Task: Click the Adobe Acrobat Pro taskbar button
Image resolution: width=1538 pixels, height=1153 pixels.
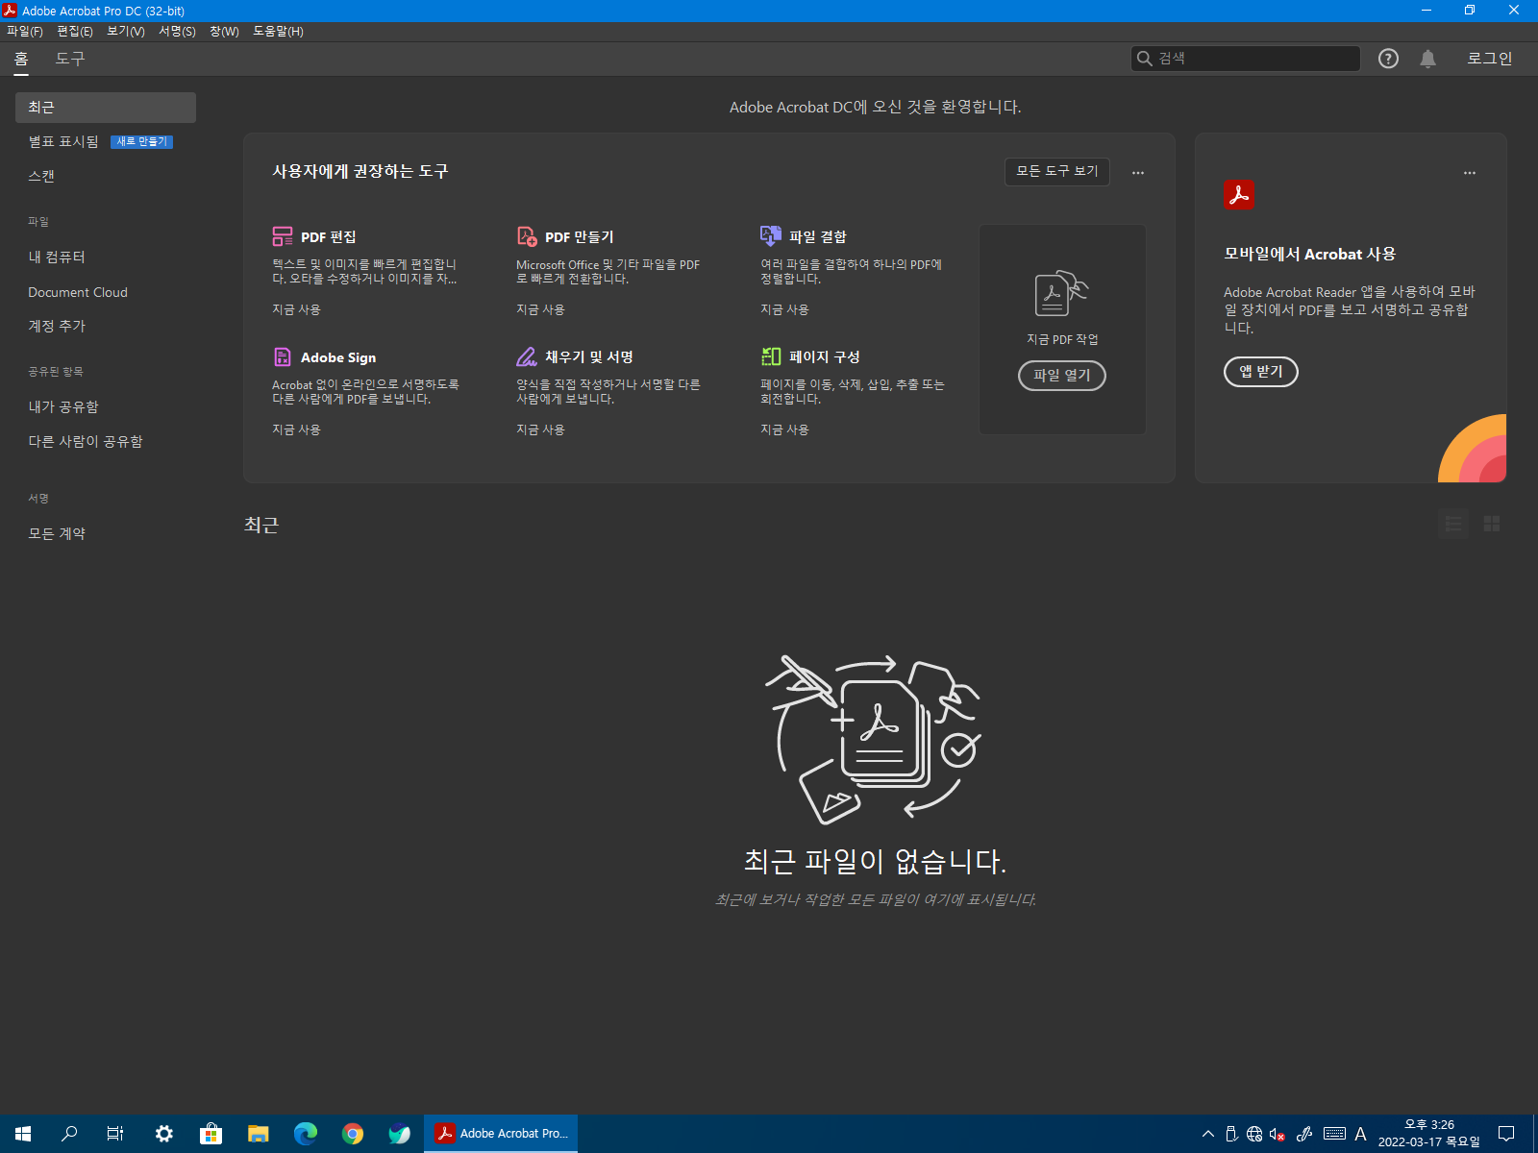Action: [501, 1134]
